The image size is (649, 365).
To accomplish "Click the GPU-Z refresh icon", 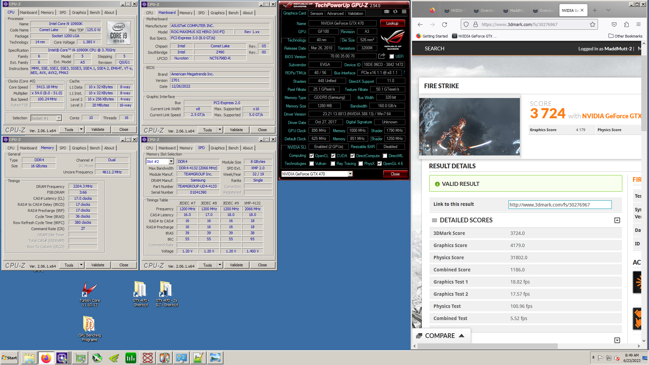I will [x=395, y=12].
